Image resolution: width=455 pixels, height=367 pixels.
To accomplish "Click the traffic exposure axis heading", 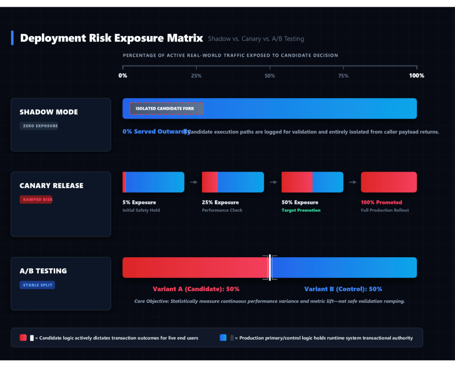I will [x=231, y=55].
